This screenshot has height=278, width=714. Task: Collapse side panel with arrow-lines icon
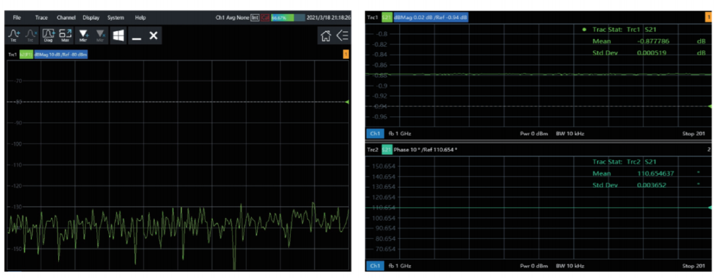342,36
